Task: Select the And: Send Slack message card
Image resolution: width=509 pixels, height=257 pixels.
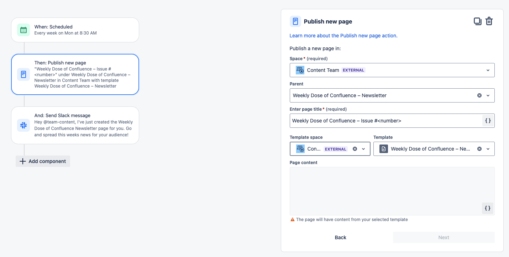Action: tap(75, 125)
